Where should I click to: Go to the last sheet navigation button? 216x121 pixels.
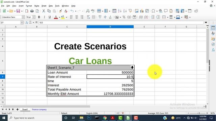13,109
